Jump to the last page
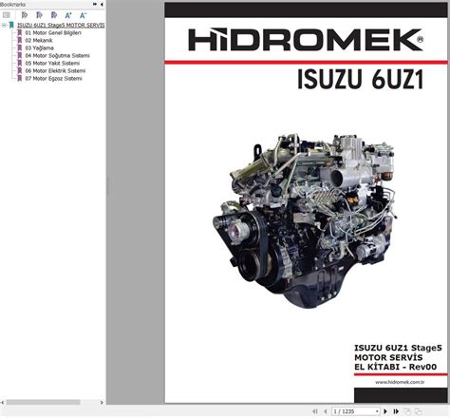This screenshot has width=450, height=418. point(396,411)
